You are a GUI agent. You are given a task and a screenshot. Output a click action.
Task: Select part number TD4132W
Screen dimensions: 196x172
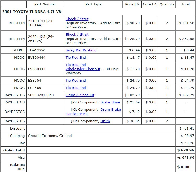pyautogui.click(x=36, y=50)
